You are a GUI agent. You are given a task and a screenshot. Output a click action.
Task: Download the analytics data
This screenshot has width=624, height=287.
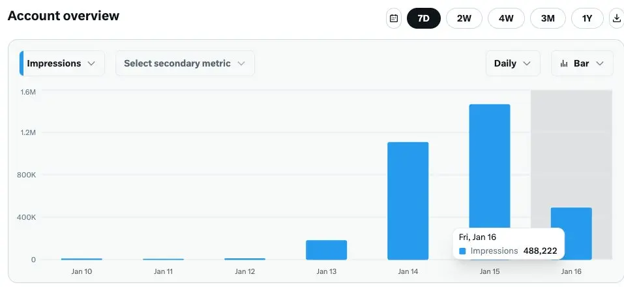pos(616,18)
